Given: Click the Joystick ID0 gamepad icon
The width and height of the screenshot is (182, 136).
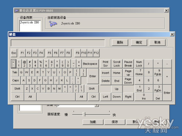Looking at the screenshot, I should click(53, 24).
